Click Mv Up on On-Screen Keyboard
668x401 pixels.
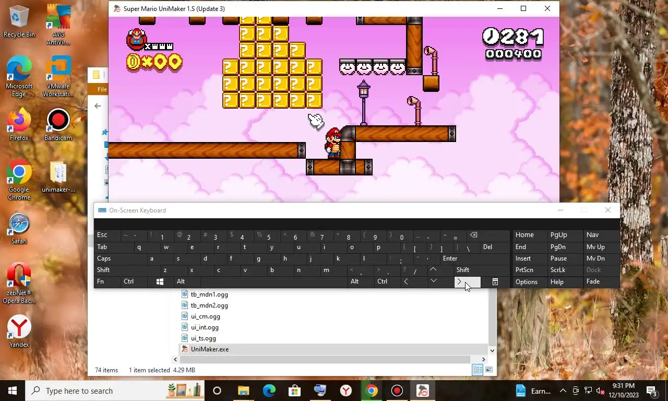click(601, 247)
